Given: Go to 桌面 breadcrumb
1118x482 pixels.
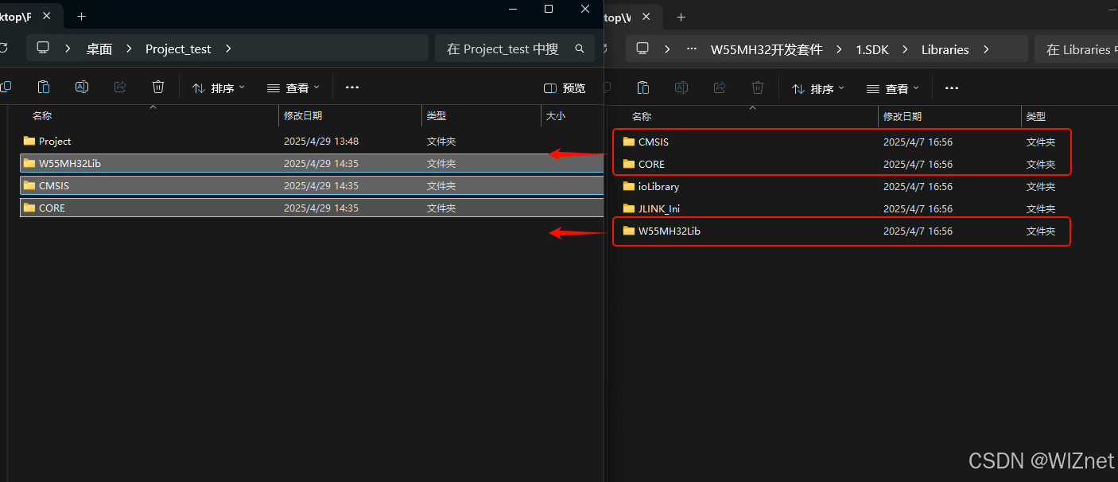Looking at the screenshot, I should (x=99, y=49).
